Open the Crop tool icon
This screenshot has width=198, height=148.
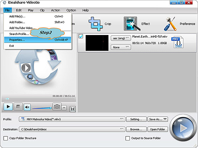click(x=96, y=24)
